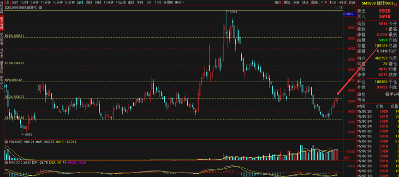Select the 45日线 period

[120, 3]
